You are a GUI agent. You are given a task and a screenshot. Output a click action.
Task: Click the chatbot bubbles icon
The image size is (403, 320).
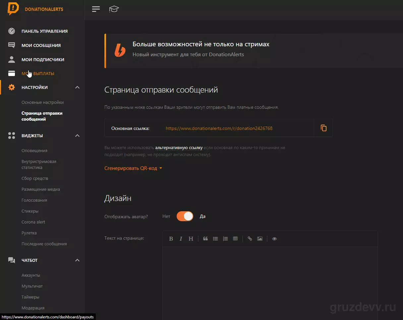[x=12, y=260]
